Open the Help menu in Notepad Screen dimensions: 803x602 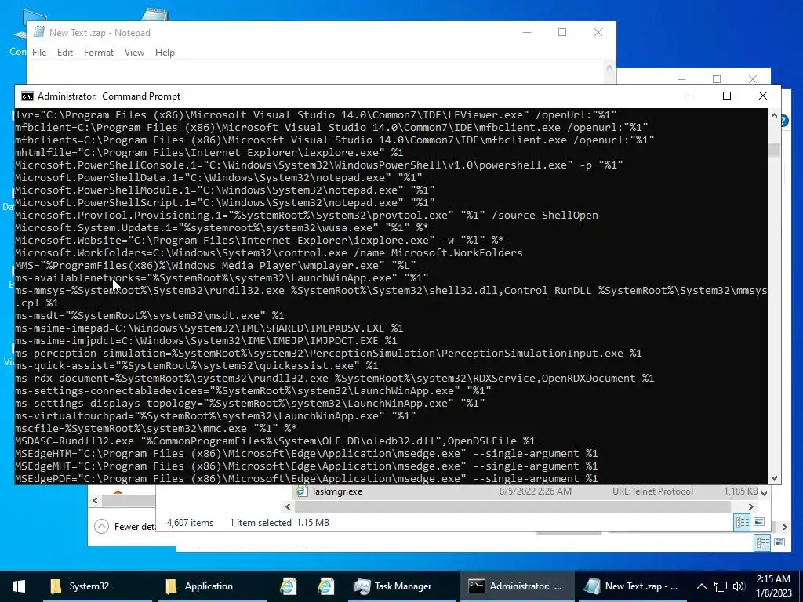tap(165, 53)
